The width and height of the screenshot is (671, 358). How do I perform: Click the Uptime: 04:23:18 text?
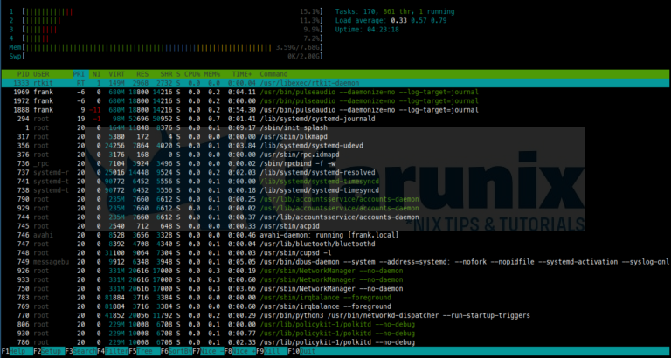(x=367, y=30)
